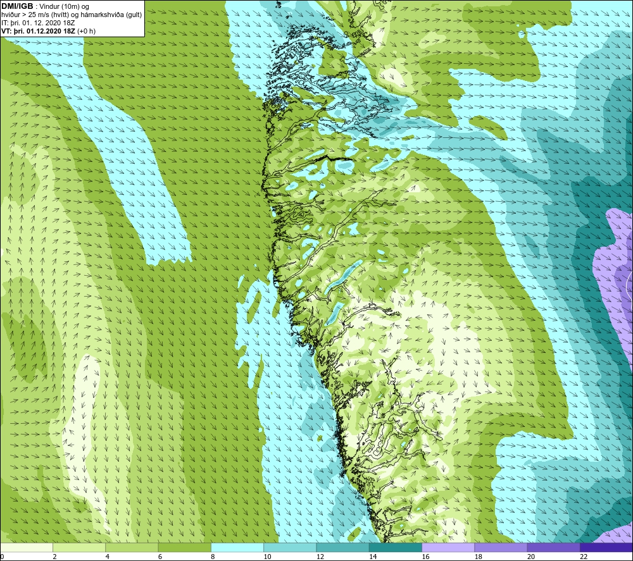
Task: Click the above 22 m/s indigo legend swatch
Action: pyautogui.click(x=606, y=547)
